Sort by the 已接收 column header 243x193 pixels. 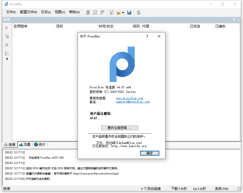pos(226,26)
